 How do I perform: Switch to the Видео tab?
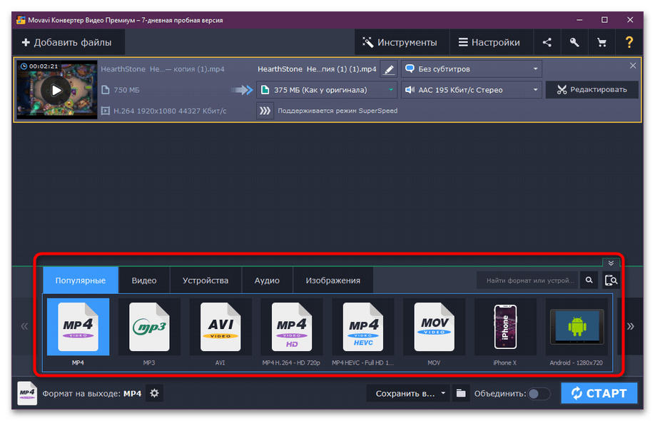tap(144, 280)
